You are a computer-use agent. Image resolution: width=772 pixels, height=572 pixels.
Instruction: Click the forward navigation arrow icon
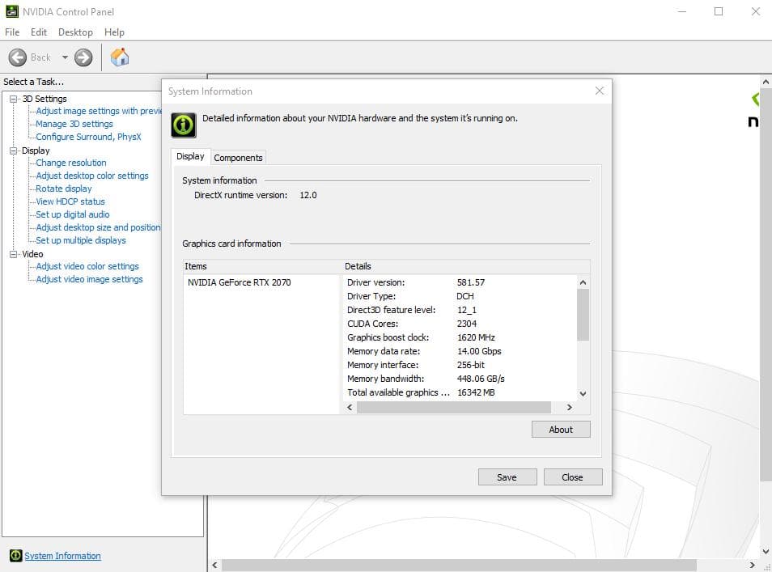pyautogui.click(x=82, y=57)
